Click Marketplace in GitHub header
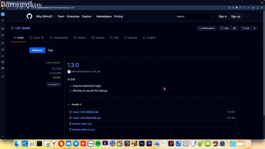Screen dimensions: 265x149 (x=104, y=17)
